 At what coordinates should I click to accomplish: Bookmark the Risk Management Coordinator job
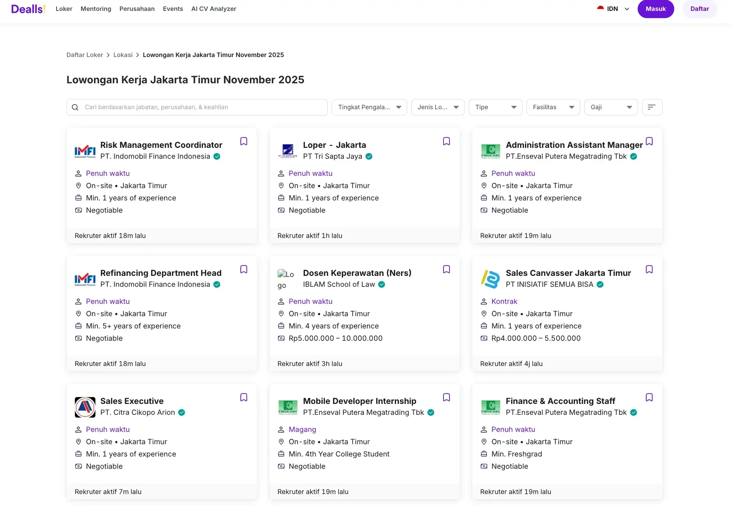click(243, 141)
